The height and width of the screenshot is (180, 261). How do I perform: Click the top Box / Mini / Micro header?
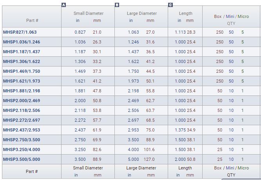coord(231,16)
